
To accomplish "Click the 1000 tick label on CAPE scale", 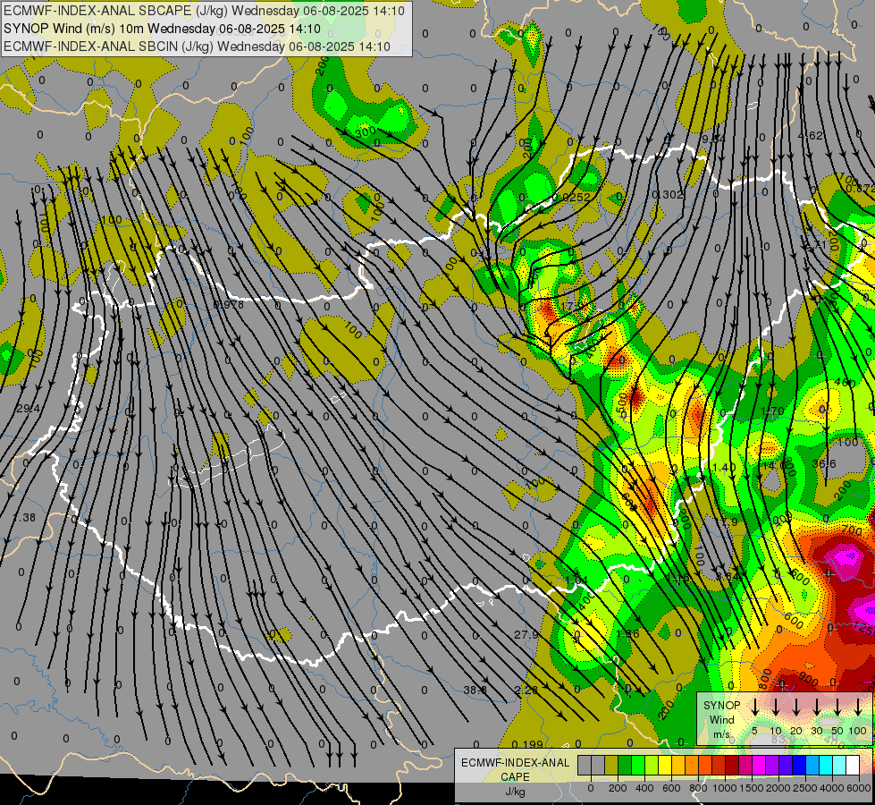I will tap(724, 788).
